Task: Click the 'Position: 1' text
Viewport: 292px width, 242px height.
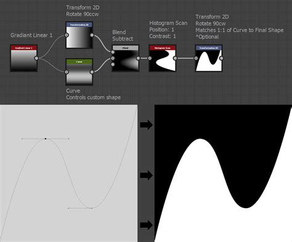Action: coord(161,30)
